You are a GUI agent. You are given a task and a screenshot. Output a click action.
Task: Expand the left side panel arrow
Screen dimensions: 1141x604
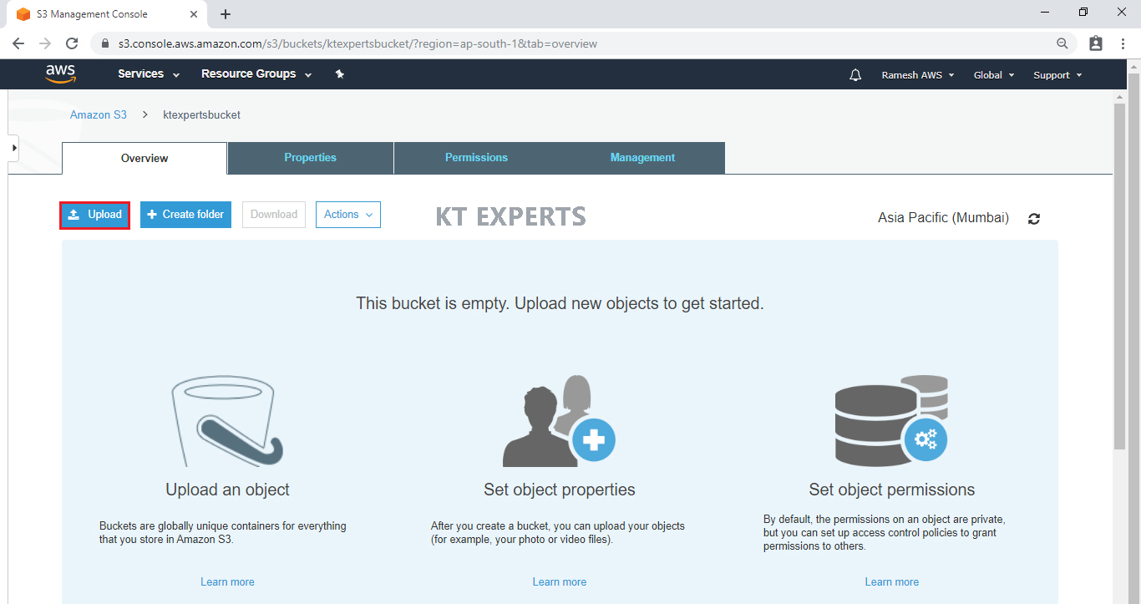pyautogui.click(x=14, y=148)
